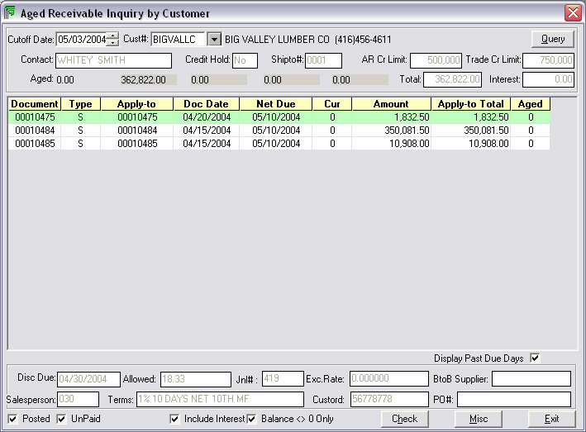Click the Exc.Rate field

[x=389, y=378]
